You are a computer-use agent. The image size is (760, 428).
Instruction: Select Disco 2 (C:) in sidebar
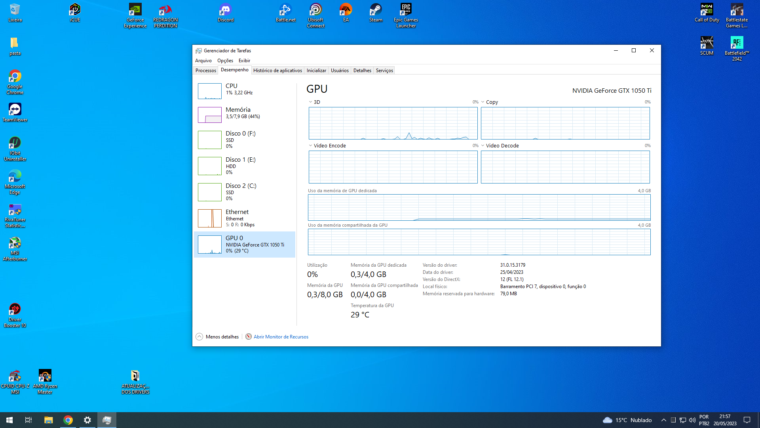(245, 192)
